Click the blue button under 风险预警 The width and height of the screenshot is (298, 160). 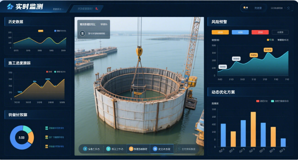pos(240,32)
